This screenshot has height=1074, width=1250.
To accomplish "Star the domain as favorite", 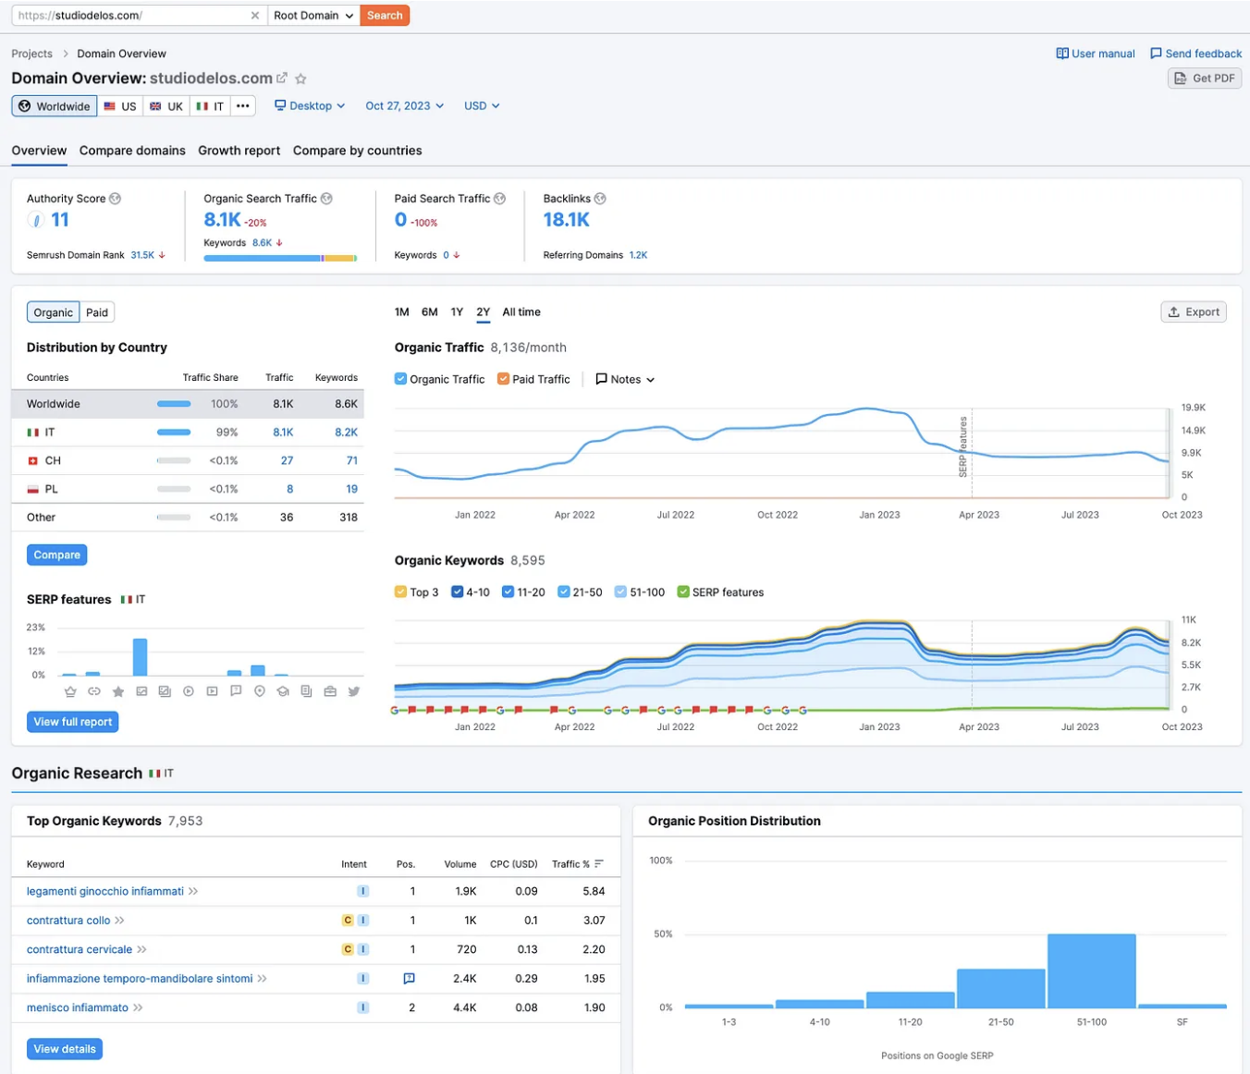I will [x=300, y=79].
